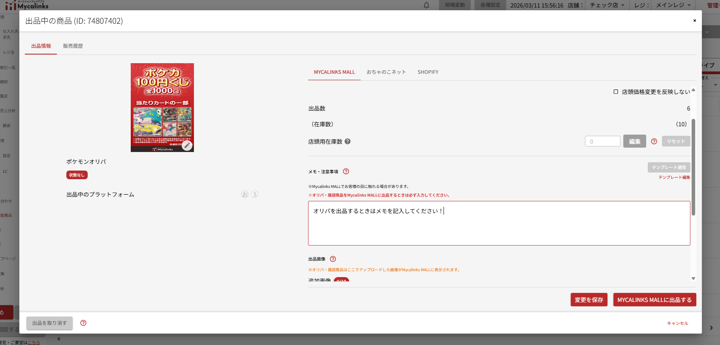Screen dimensions: 720x345
Task: Click help icon next to 店頭用在庫数 label
Action: point(348,141)
